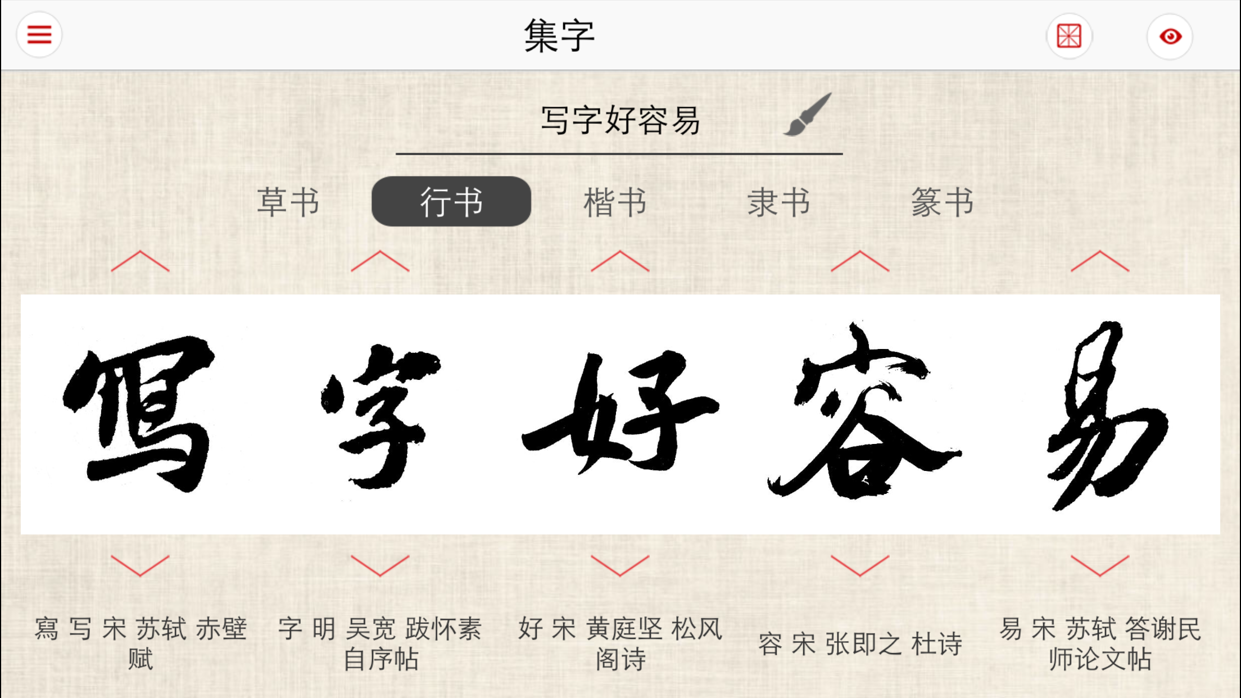Click the 写字好容易 text input field

620,119
